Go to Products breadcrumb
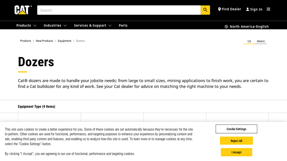Viewport: 287px width, 161px height. click(25, 41)
